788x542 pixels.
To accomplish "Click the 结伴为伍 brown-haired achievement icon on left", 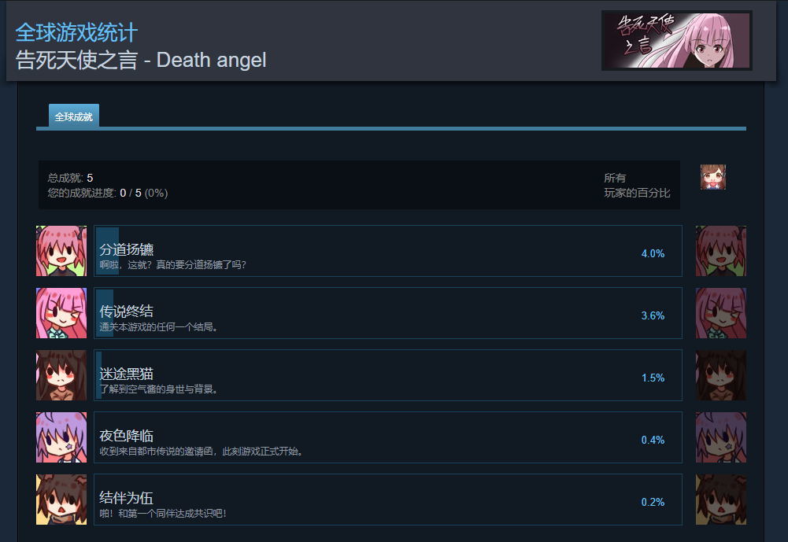I will point(61,500).
